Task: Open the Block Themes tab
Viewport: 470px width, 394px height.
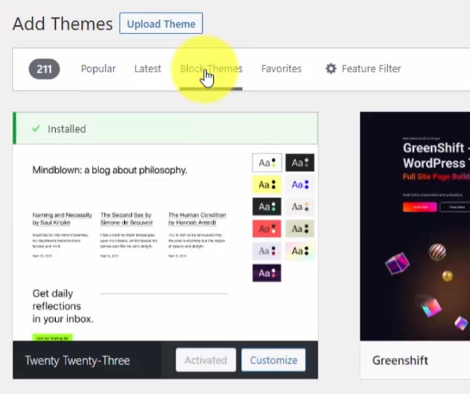Action: coord(211,69)
